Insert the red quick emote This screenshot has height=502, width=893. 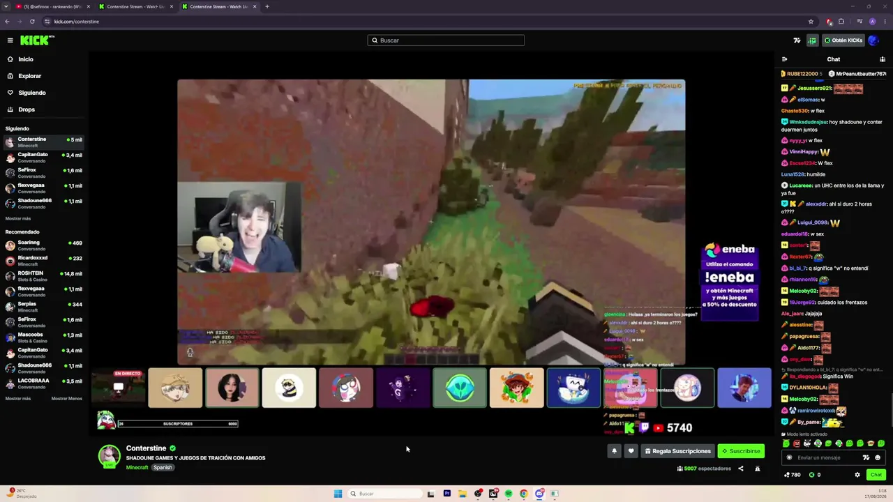797,443
